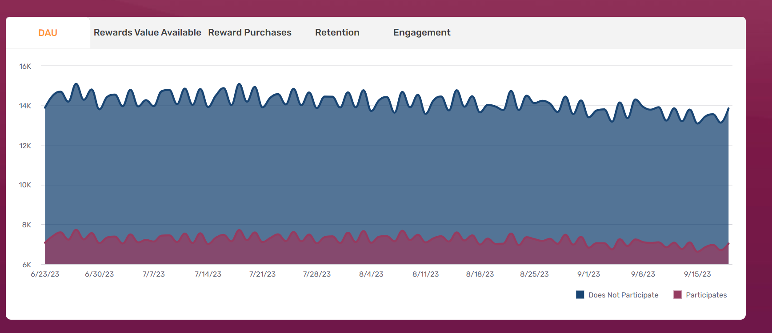Screen dimensions: 772x333
Task: Toggle the Does Not Participate legend label
Action: point(623,295)
